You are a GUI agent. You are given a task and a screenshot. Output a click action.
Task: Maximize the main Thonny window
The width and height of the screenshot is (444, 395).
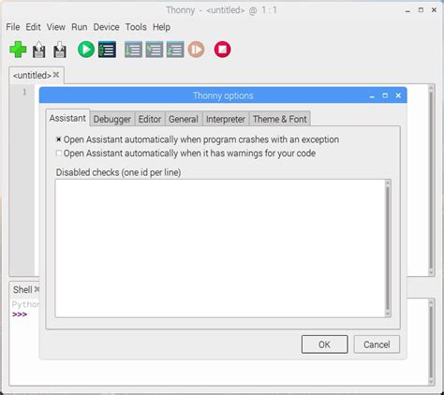[x=421, y=10]
